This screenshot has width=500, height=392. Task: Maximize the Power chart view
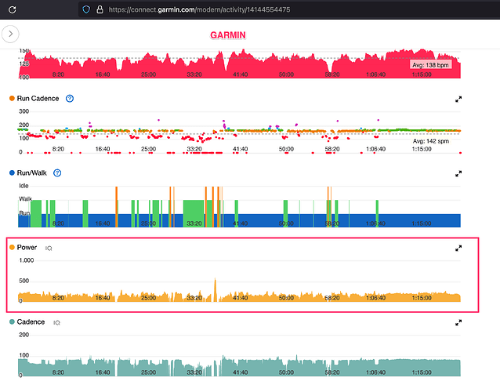click(458, 248)
